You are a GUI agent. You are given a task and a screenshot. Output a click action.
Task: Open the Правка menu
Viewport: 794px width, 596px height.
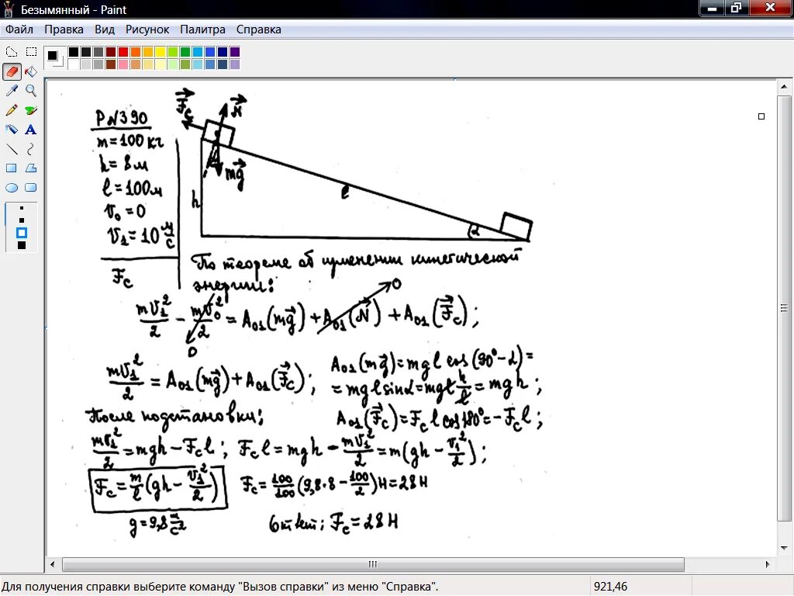click(64, 29)
